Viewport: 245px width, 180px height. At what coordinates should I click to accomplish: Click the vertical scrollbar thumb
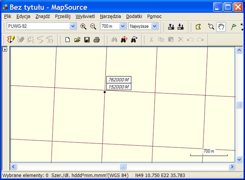coord(239,105)
